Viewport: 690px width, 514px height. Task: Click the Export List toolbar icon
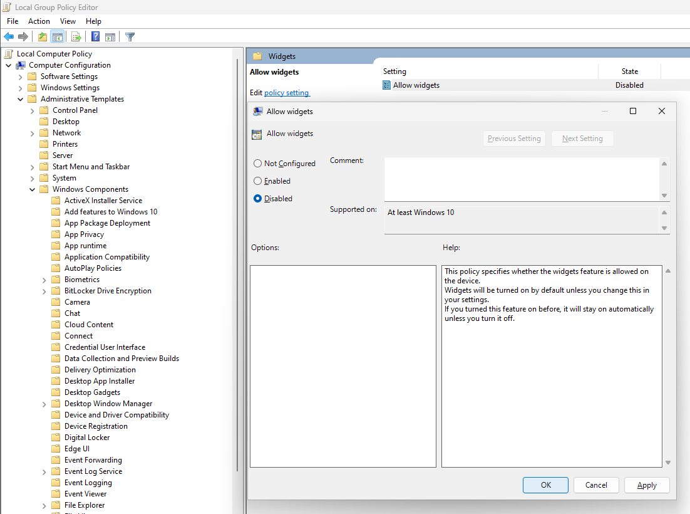pyautogui.click(x=76, y=36)
